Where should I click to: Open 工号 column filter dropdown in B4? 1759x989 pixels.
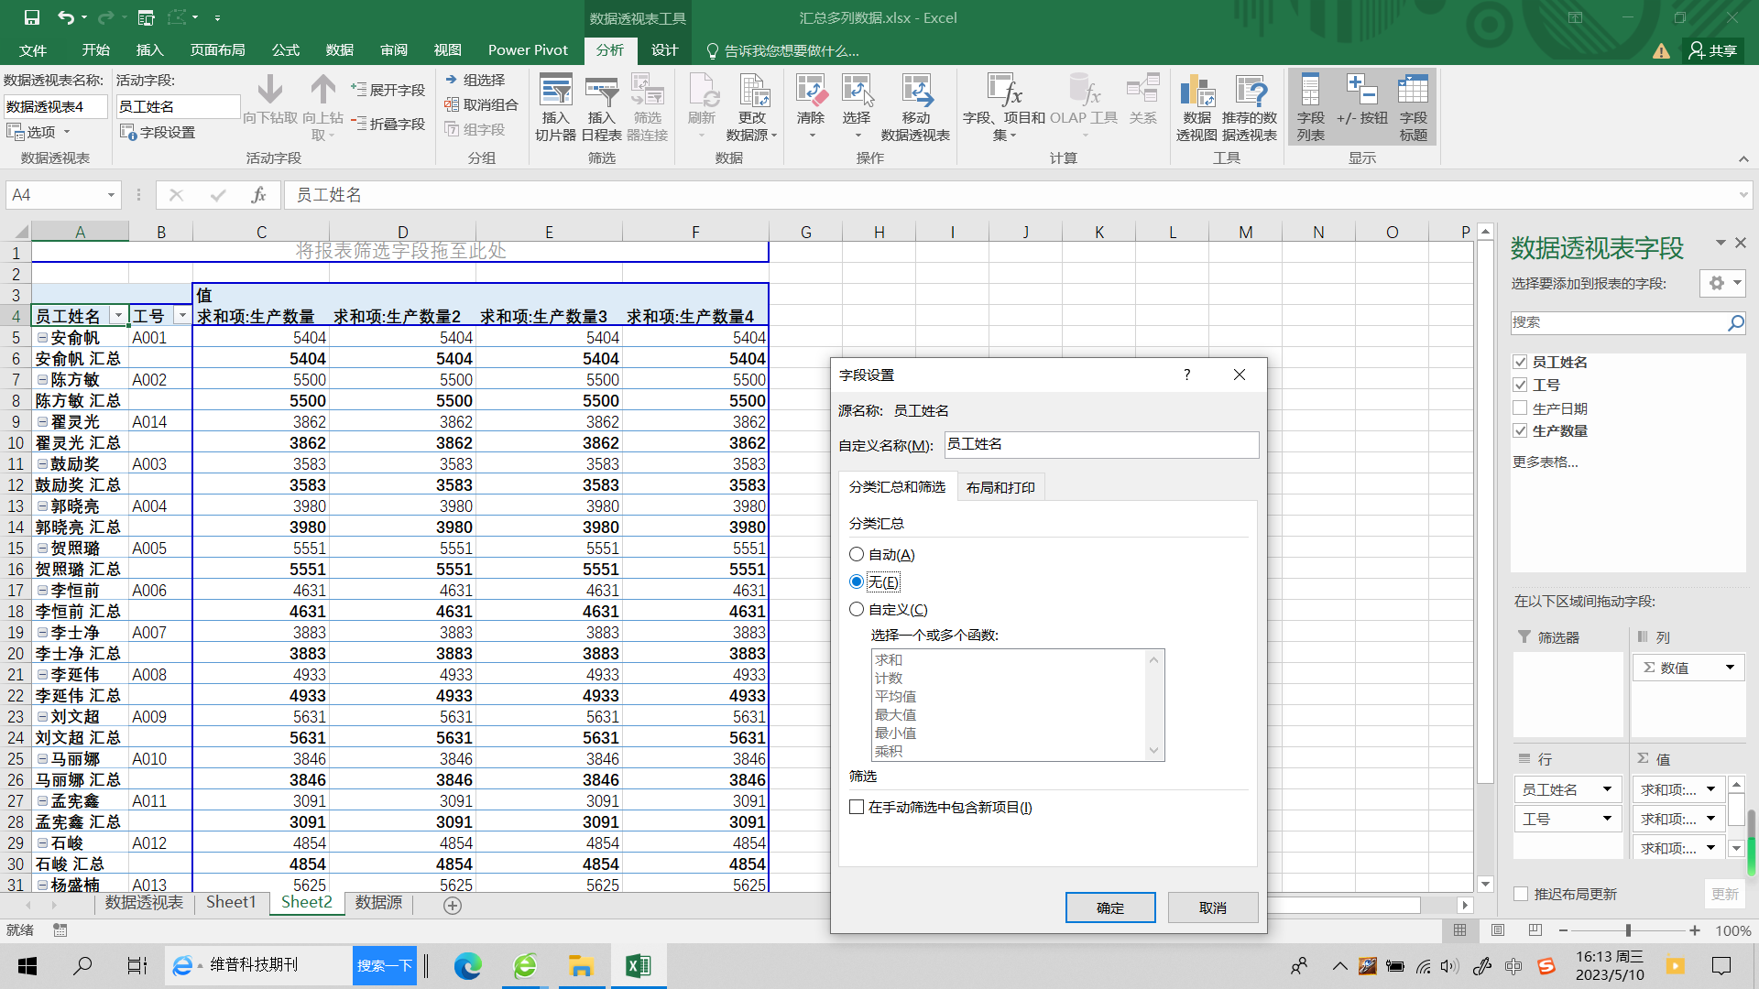click(182, 316)
